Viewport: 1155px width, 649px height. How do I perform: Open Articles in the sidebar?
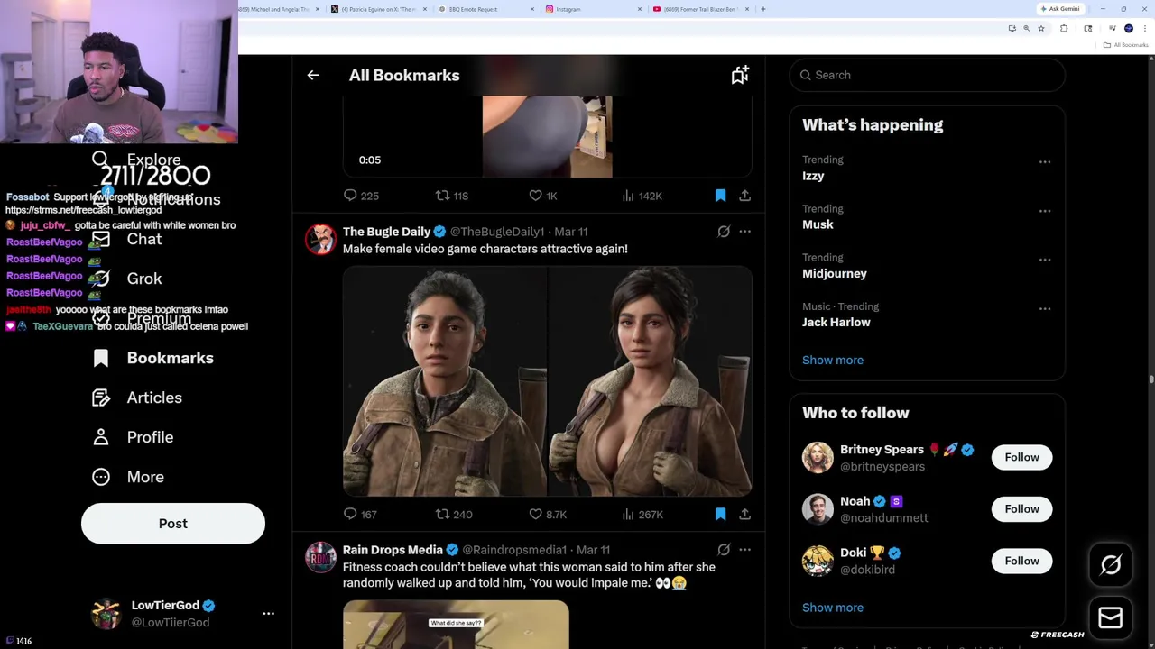(137, 398)
